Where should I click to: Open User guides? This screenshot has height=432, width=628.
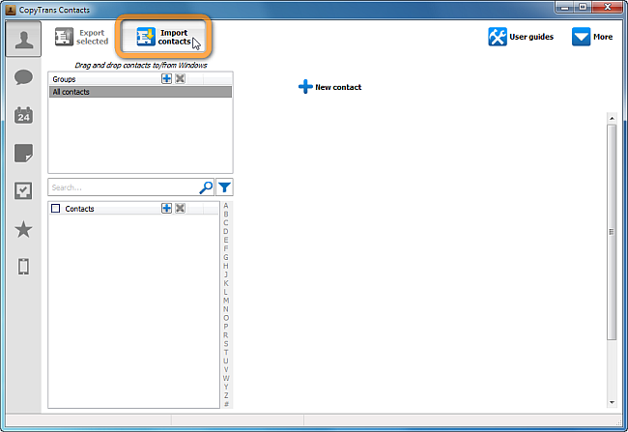[x=521, y=37]
